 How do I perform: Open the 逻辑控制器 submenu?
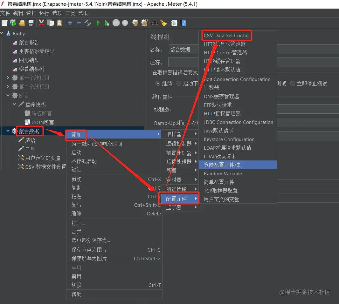click(180, 144)
